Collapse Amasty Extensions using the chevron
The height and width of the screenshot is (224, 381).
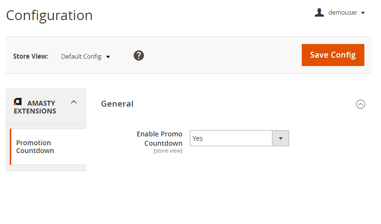[74, 102]
